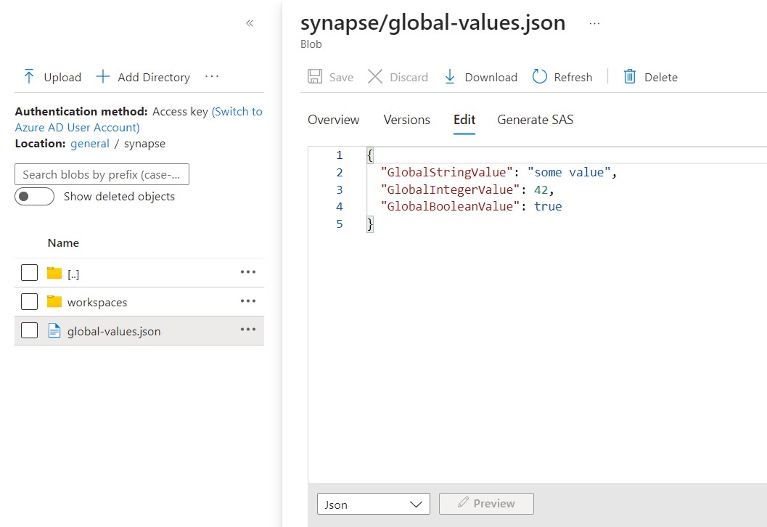
Task: Open the Generate SAS tab
Action: point(535,120)
